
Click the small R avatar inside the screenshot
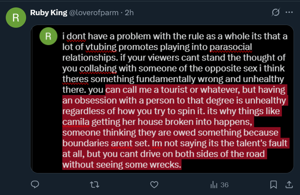point(48,36)
